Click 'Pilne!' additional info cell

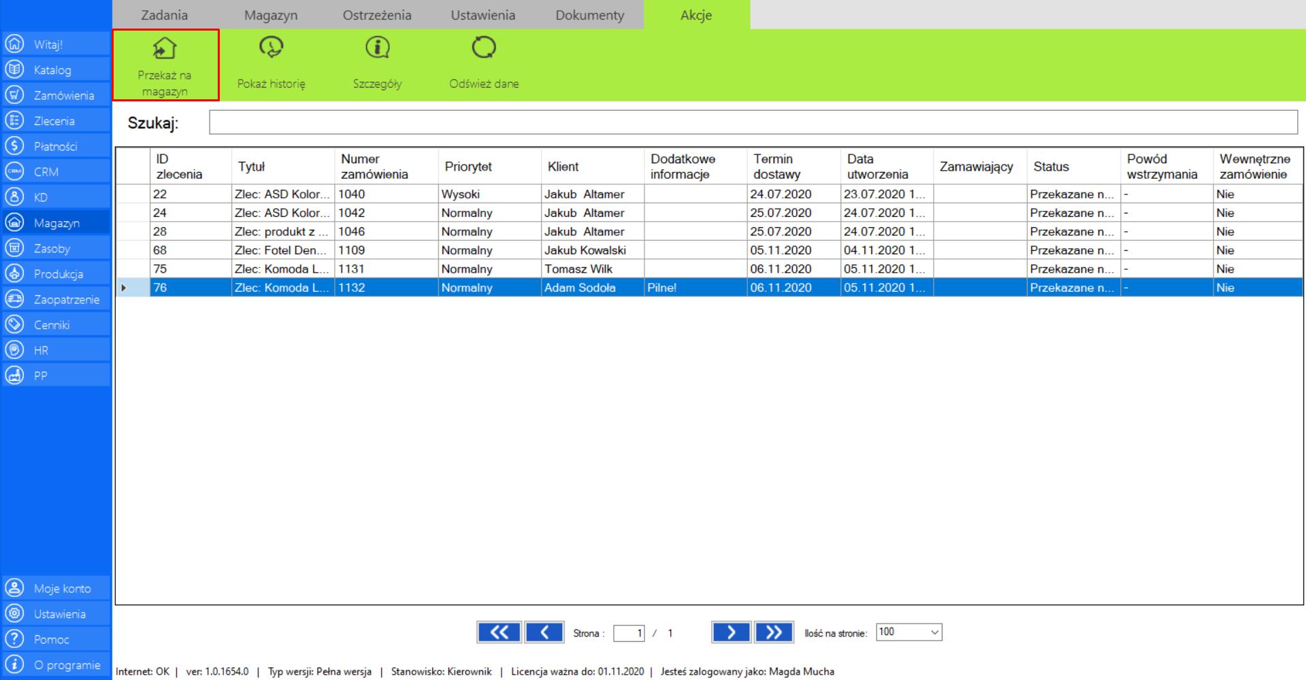tap(696, 288)
